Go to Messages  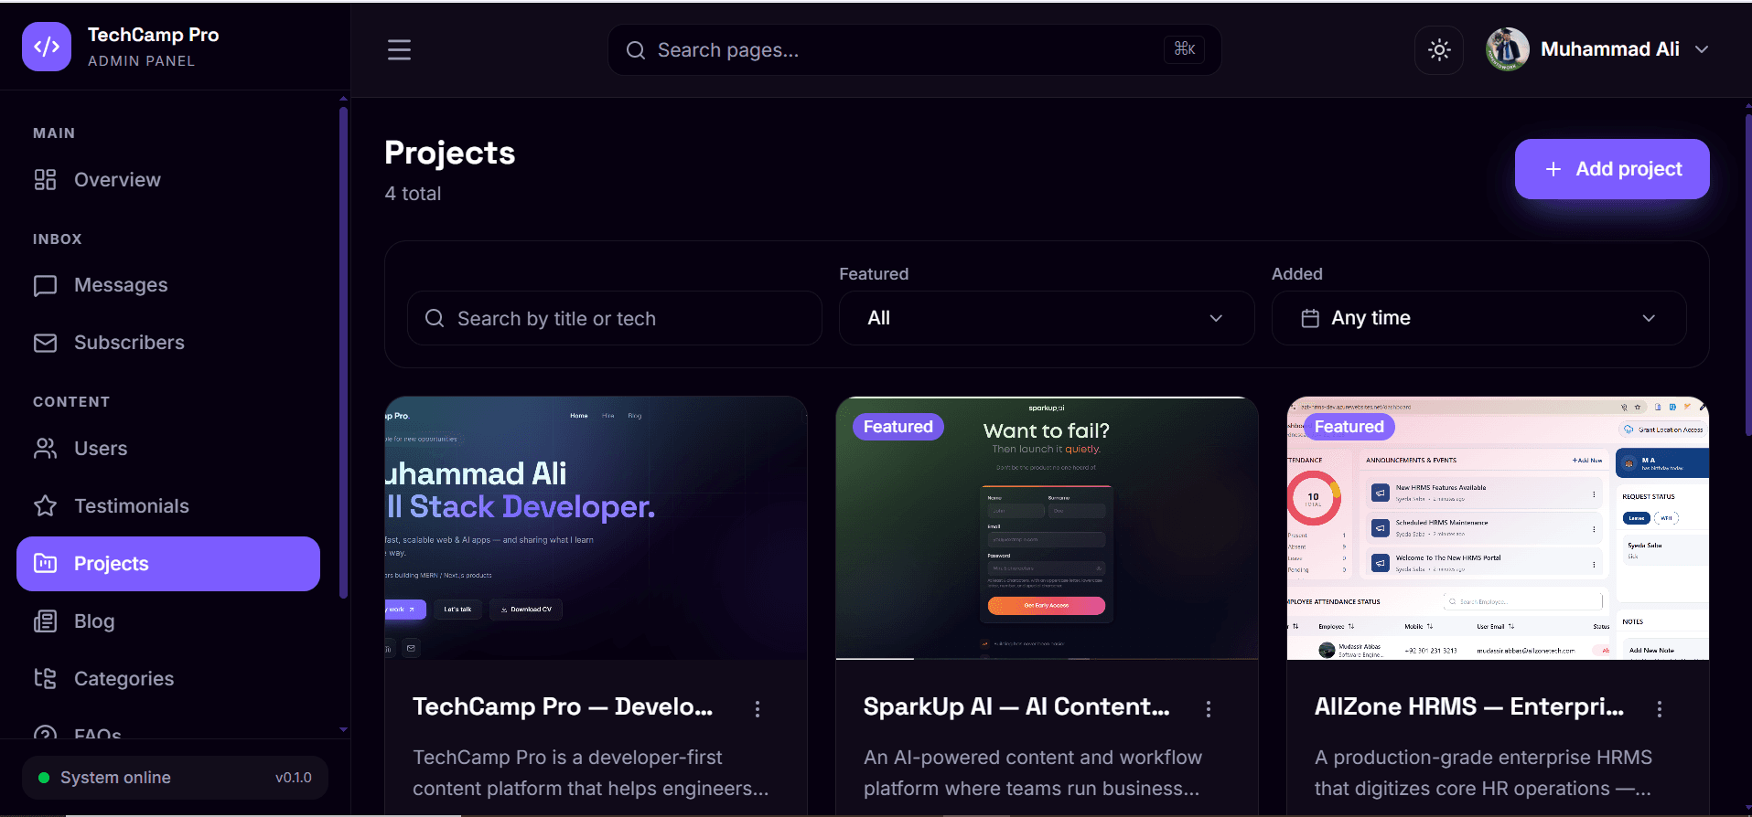tap(168, 285)
